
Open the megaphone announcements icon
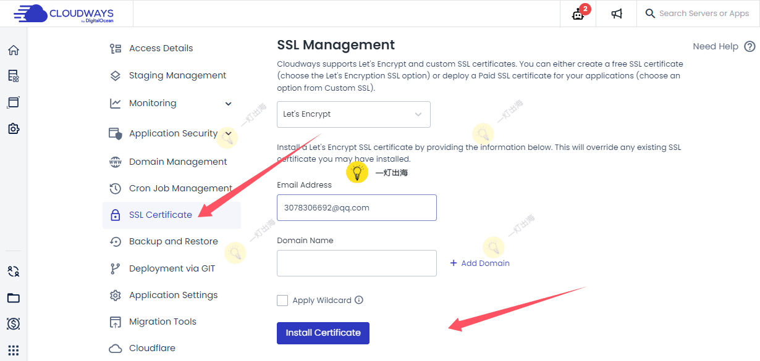coord(617,14)
